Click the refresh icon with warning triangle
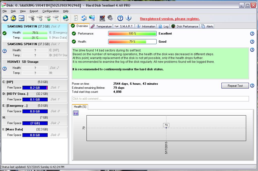The width and height of the screenshot is (258, 171). coord(13,18)
